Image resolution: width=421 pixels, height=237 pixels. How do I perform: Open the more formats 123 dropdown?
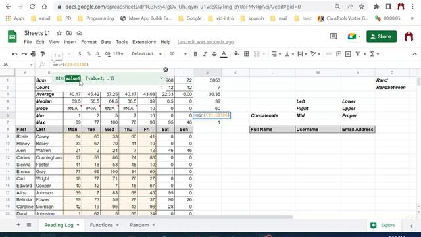point(118,54)
